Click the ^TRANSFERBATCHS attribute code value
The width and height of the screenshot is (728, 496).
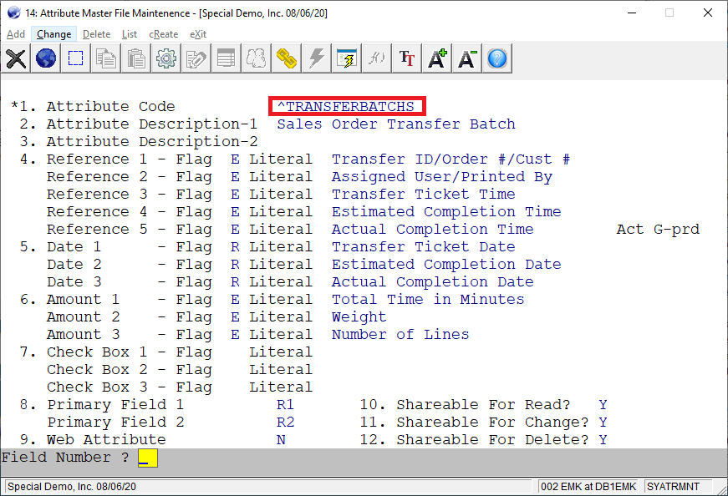coord(347,106)
